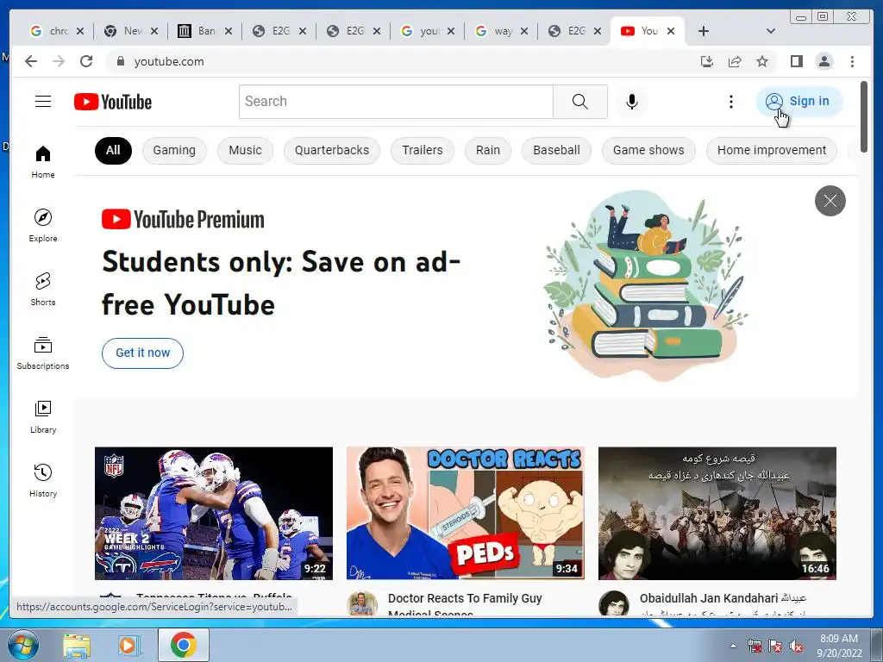Click Obaidullah Jan Kandahari channel avatar
This screenshot has width=883, height=662.
pyautogui.click(x=613, y=603)
